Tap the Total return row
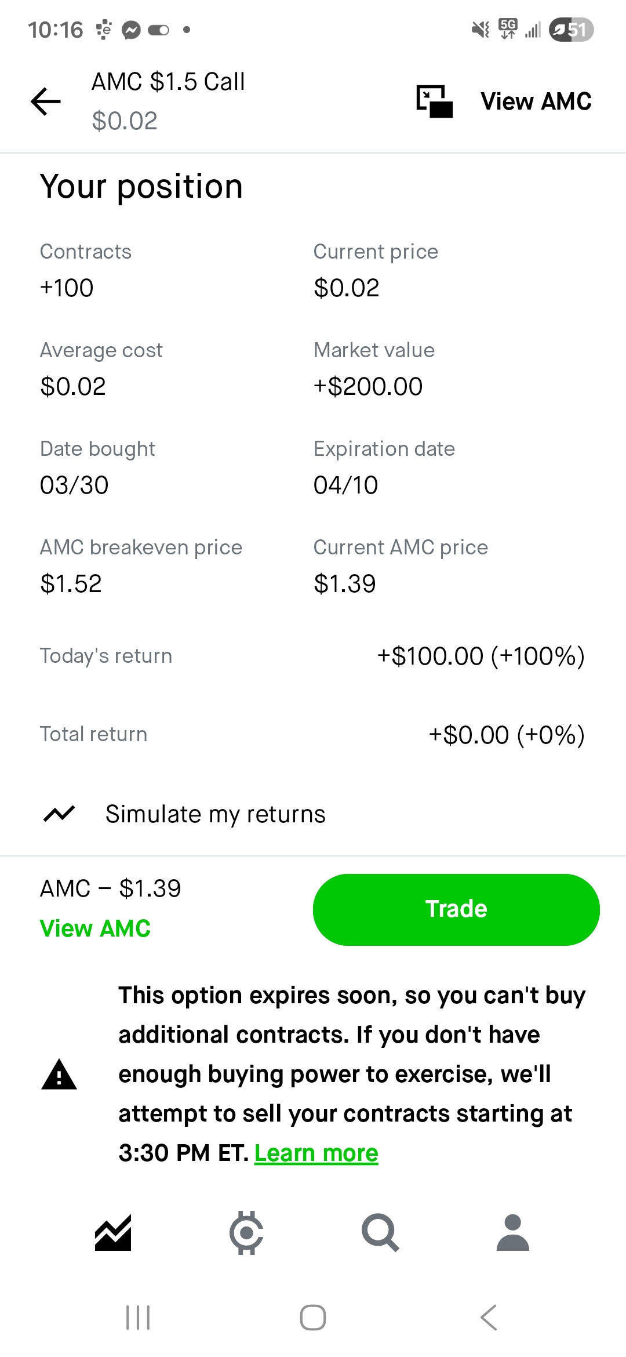Viewport: 626px width, 1357px height. pyautogui.click(x=313, y=734)
